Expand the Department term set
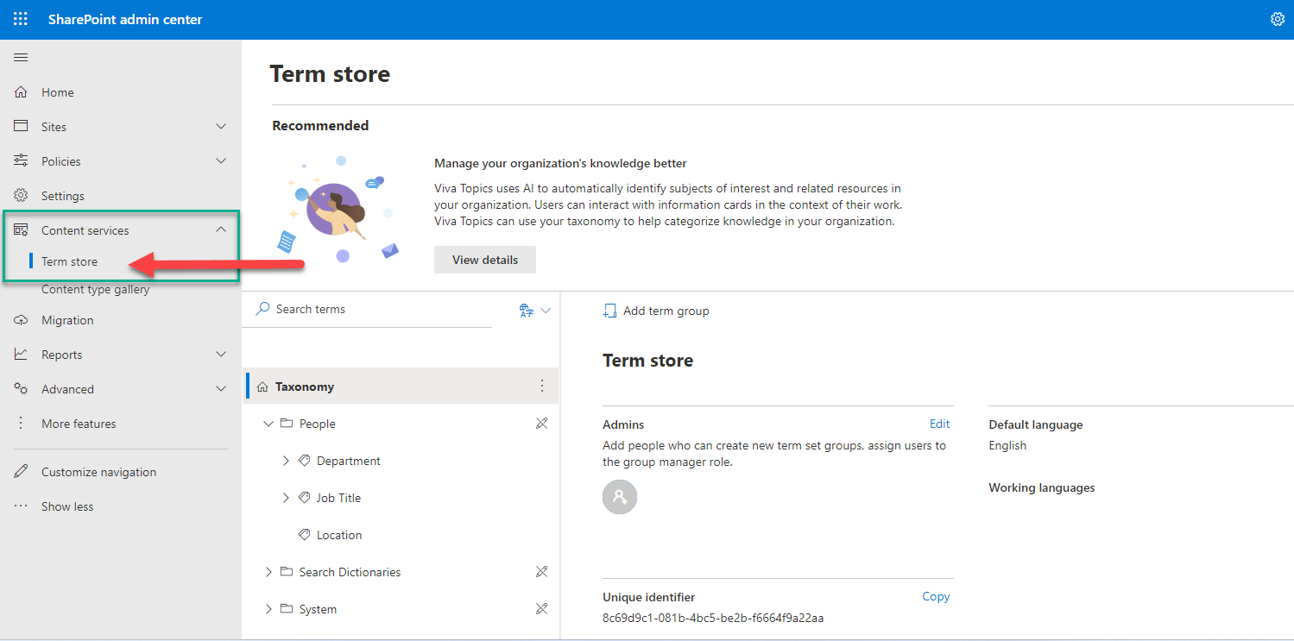 [286, 462]
